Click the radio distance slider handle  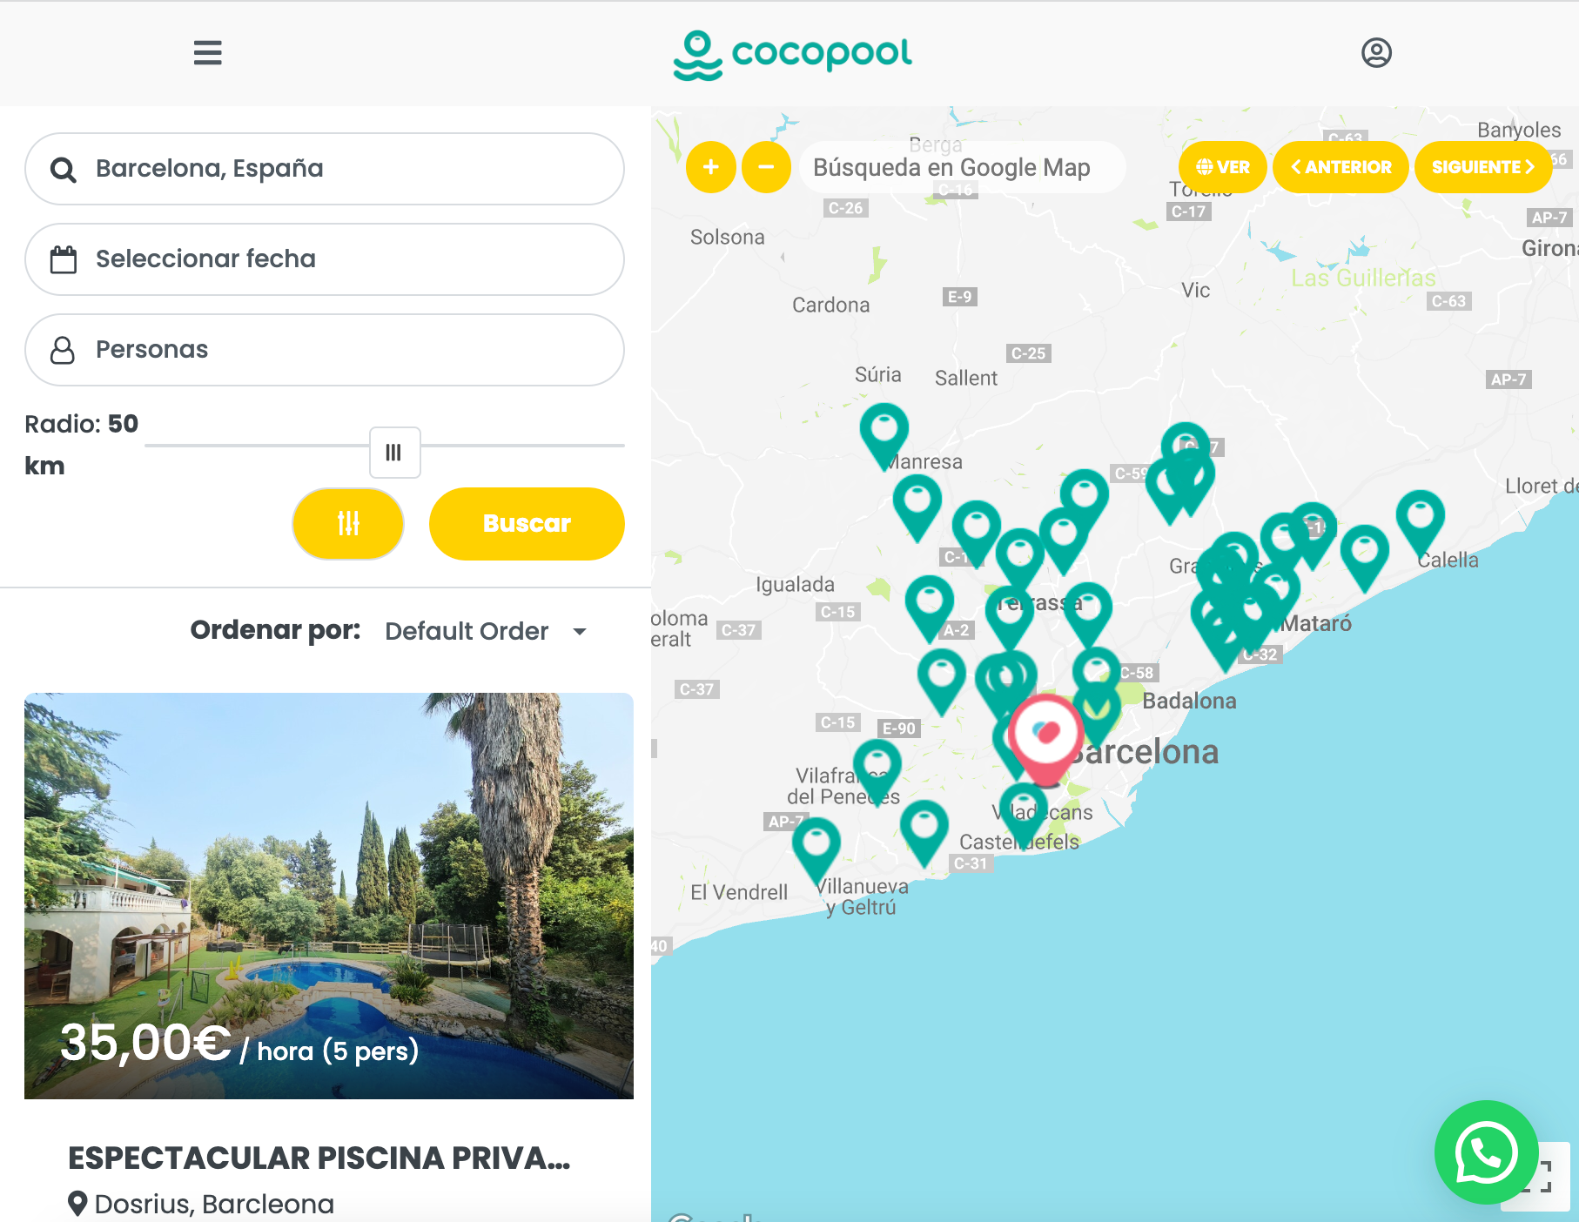click(394, 453)
